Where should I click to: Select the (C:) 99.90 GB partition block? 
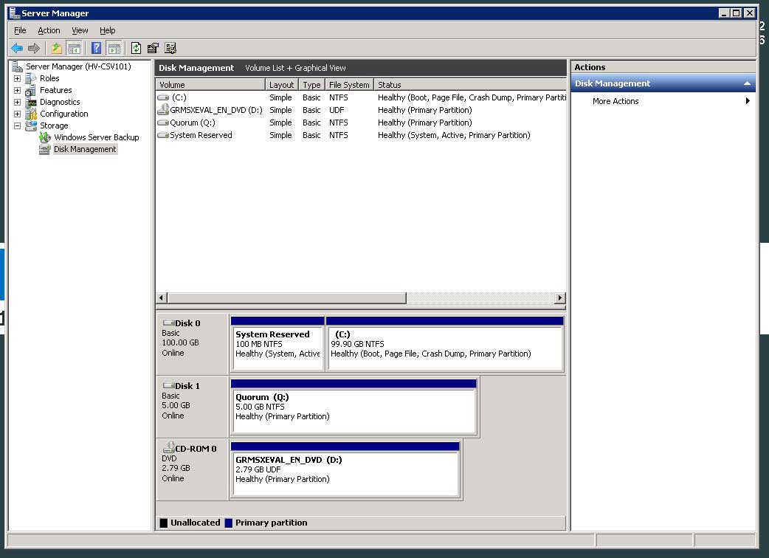[x=445, y=344]
